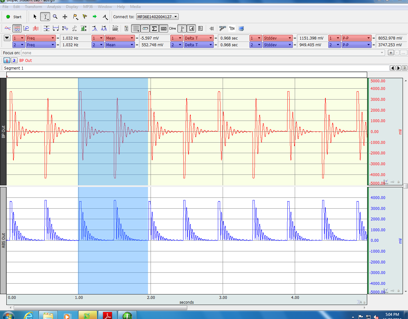Open Internet Explorer from the taskbar
This screenshot has width=408, height=319.
coord(28,315)
